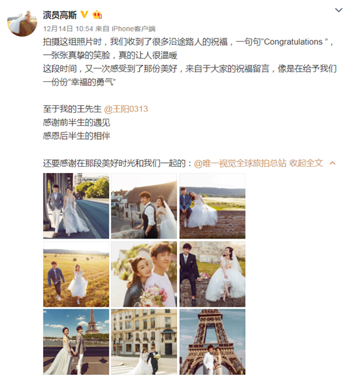Open 演员高斯 profile avatar
353x380 pixels.
coord(22,23)
